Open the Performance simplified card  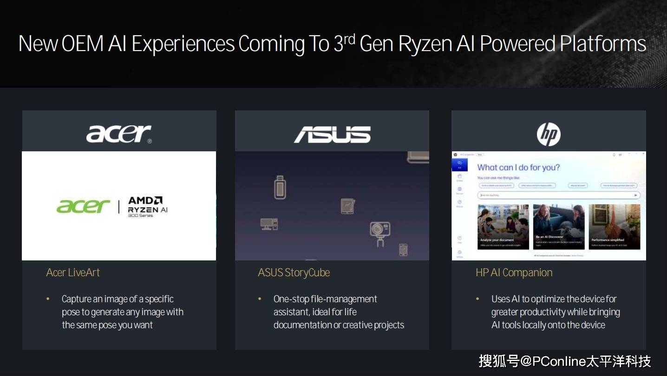click(615, 227)
